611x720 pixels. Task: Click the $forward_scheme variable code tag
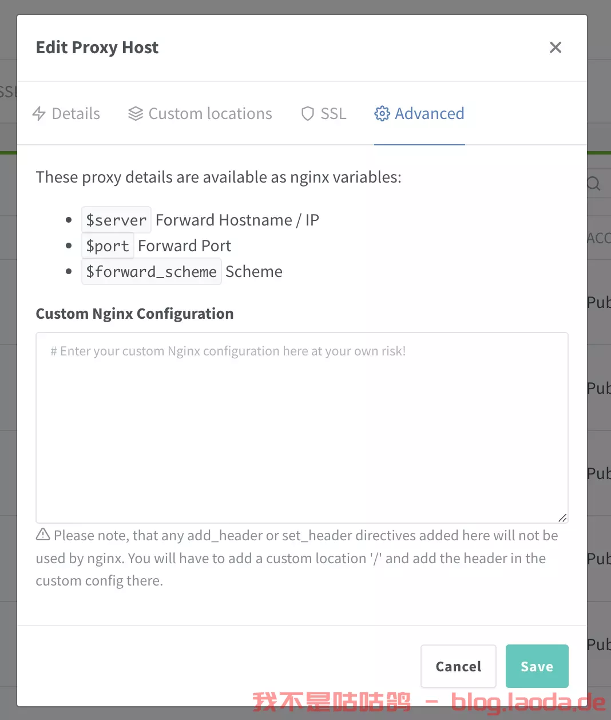[x=152, y=271]
